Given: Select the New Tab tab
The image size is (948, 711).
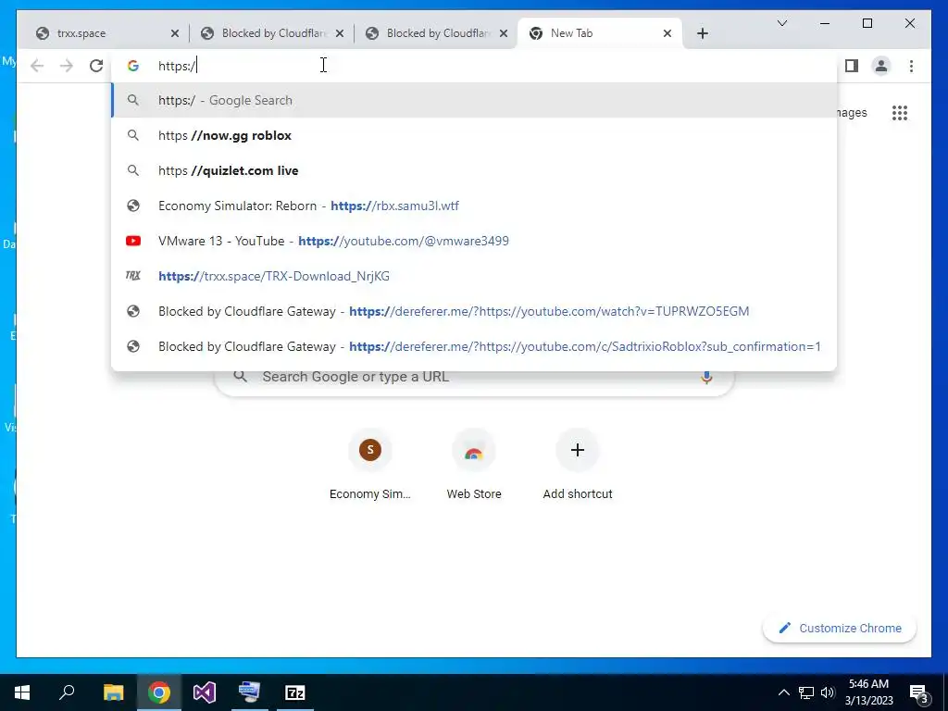Looking at the screenshot, I should tap(600, 33).
